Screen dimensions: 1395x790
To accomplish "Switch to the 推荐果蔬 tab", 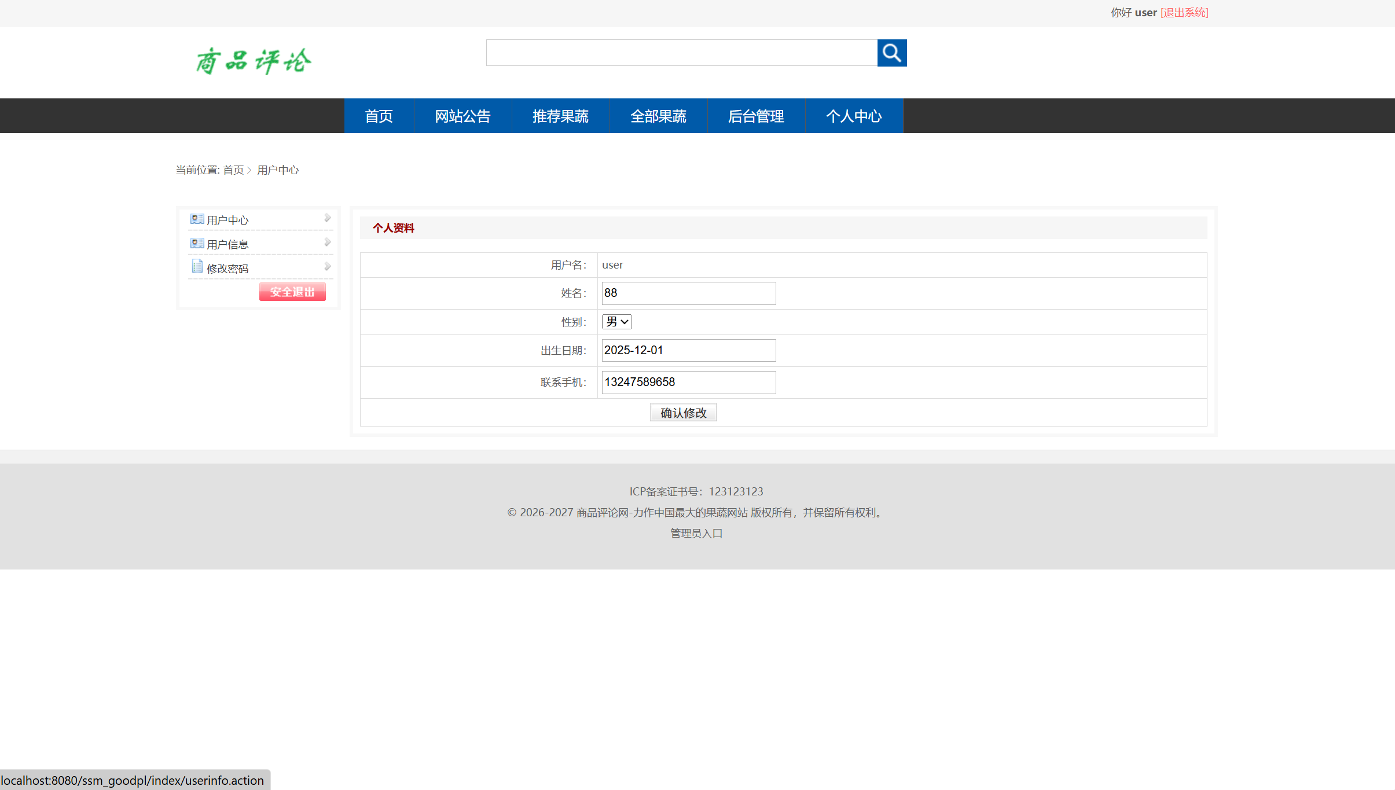I will 560,116.
